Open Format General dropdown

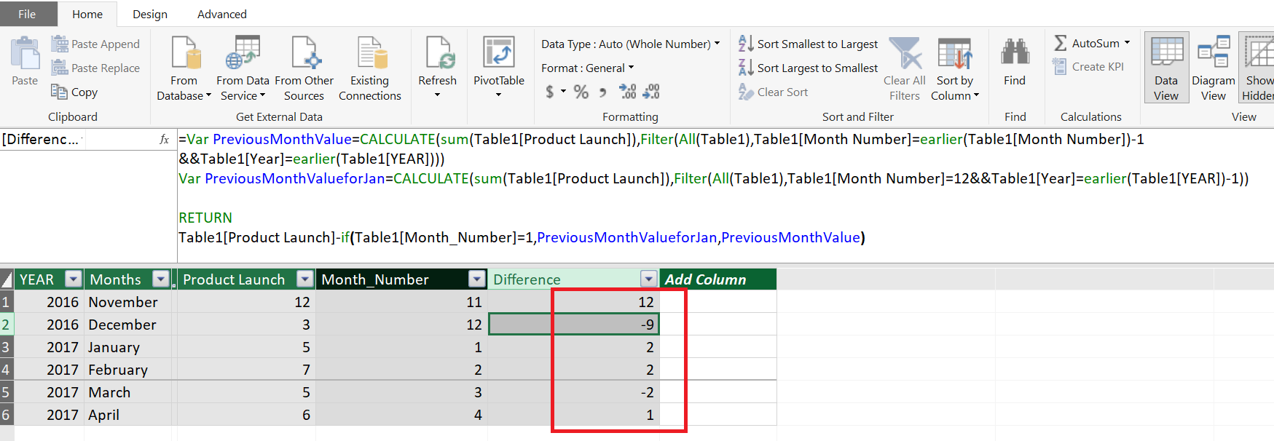click(588, 68)
